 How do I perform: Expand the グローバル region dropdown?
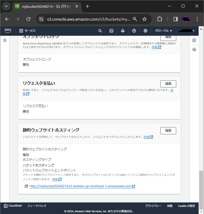163,31
